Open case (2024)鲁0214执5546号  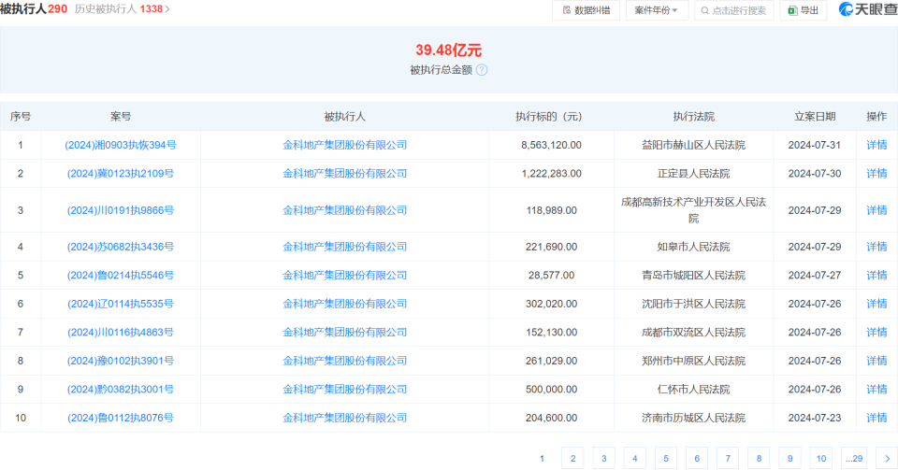tap(121, 276)
